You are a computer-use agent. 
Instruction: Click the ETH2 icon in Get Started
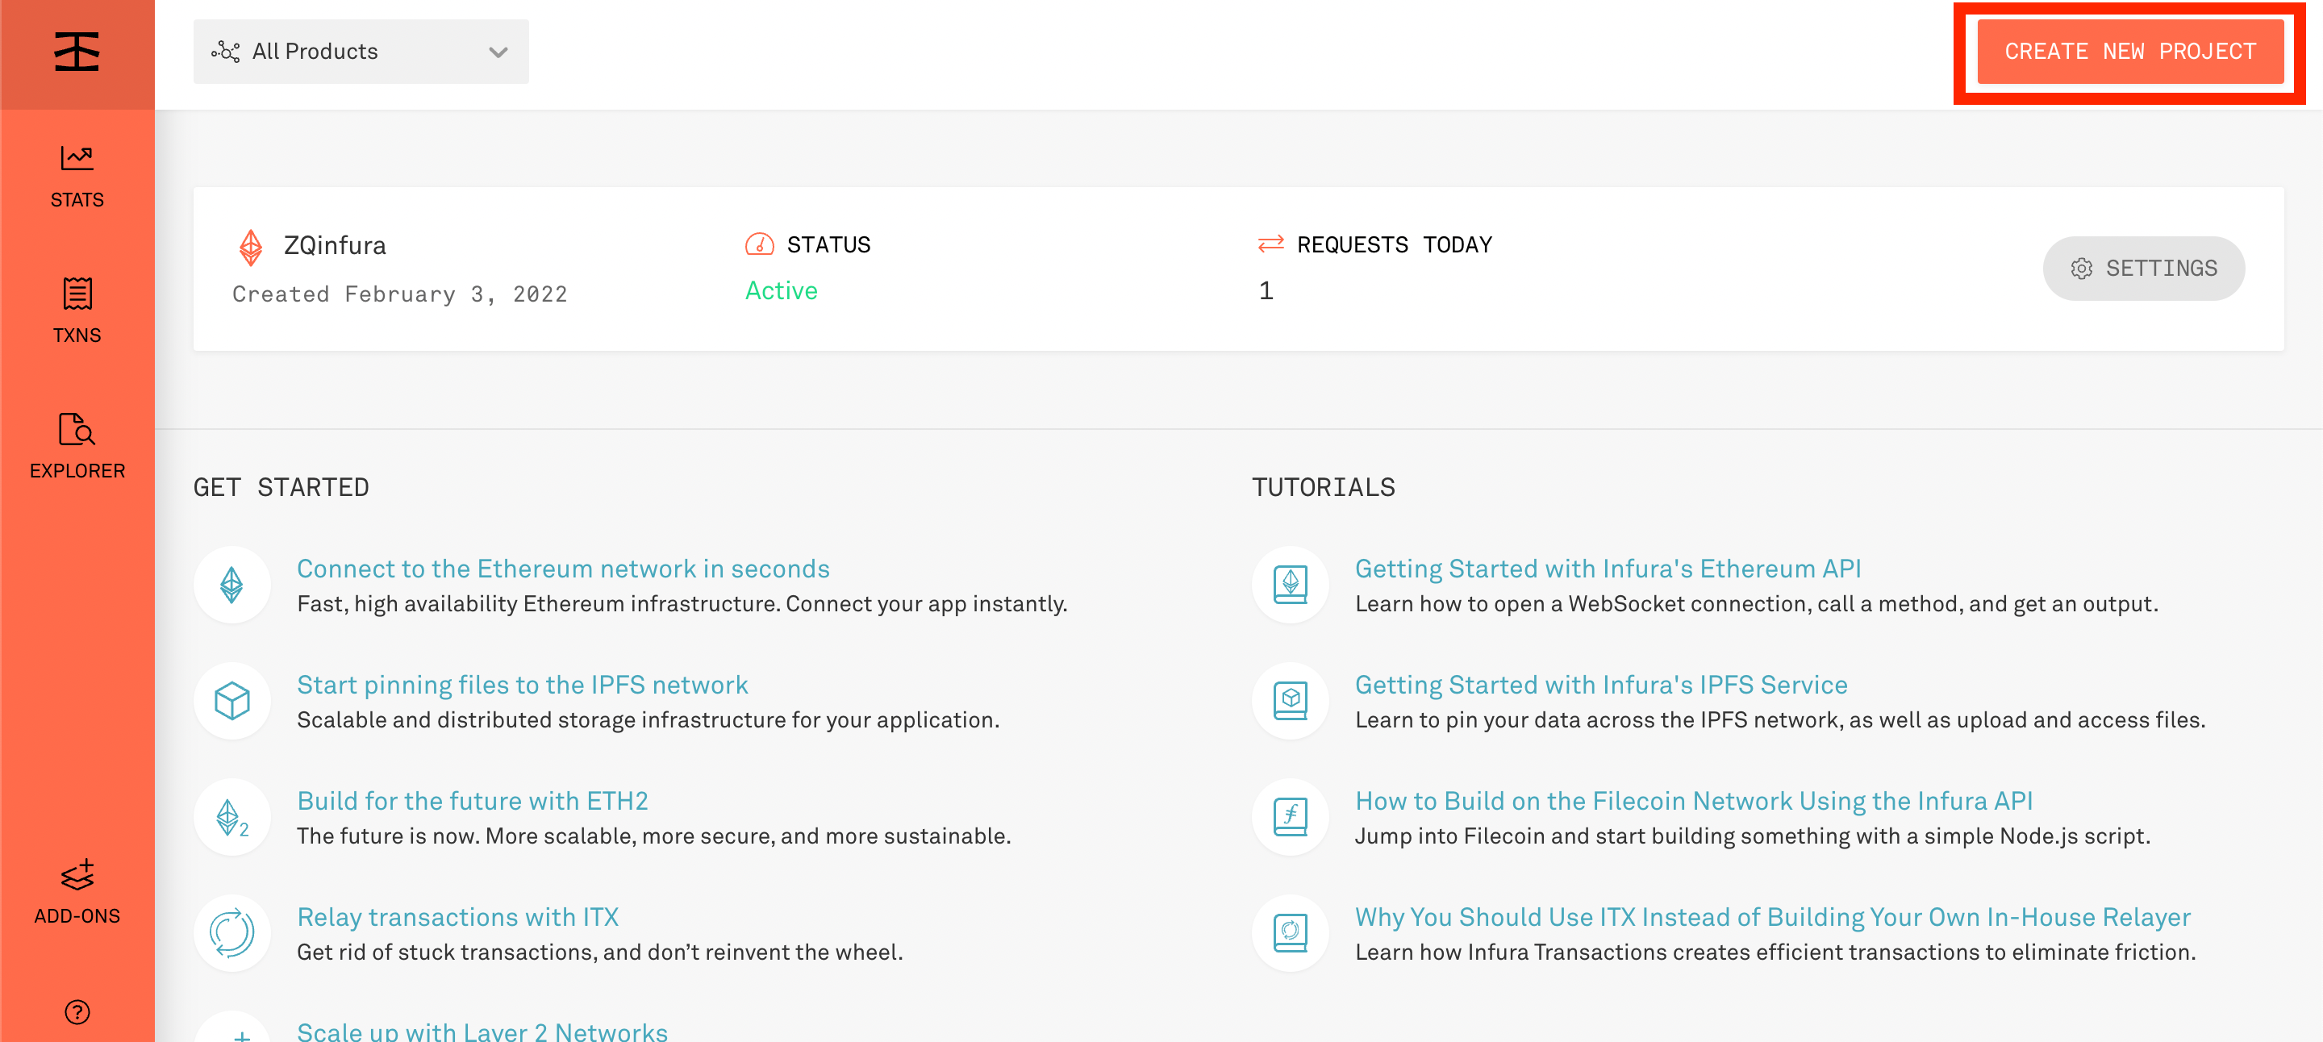tap(231, 817)
